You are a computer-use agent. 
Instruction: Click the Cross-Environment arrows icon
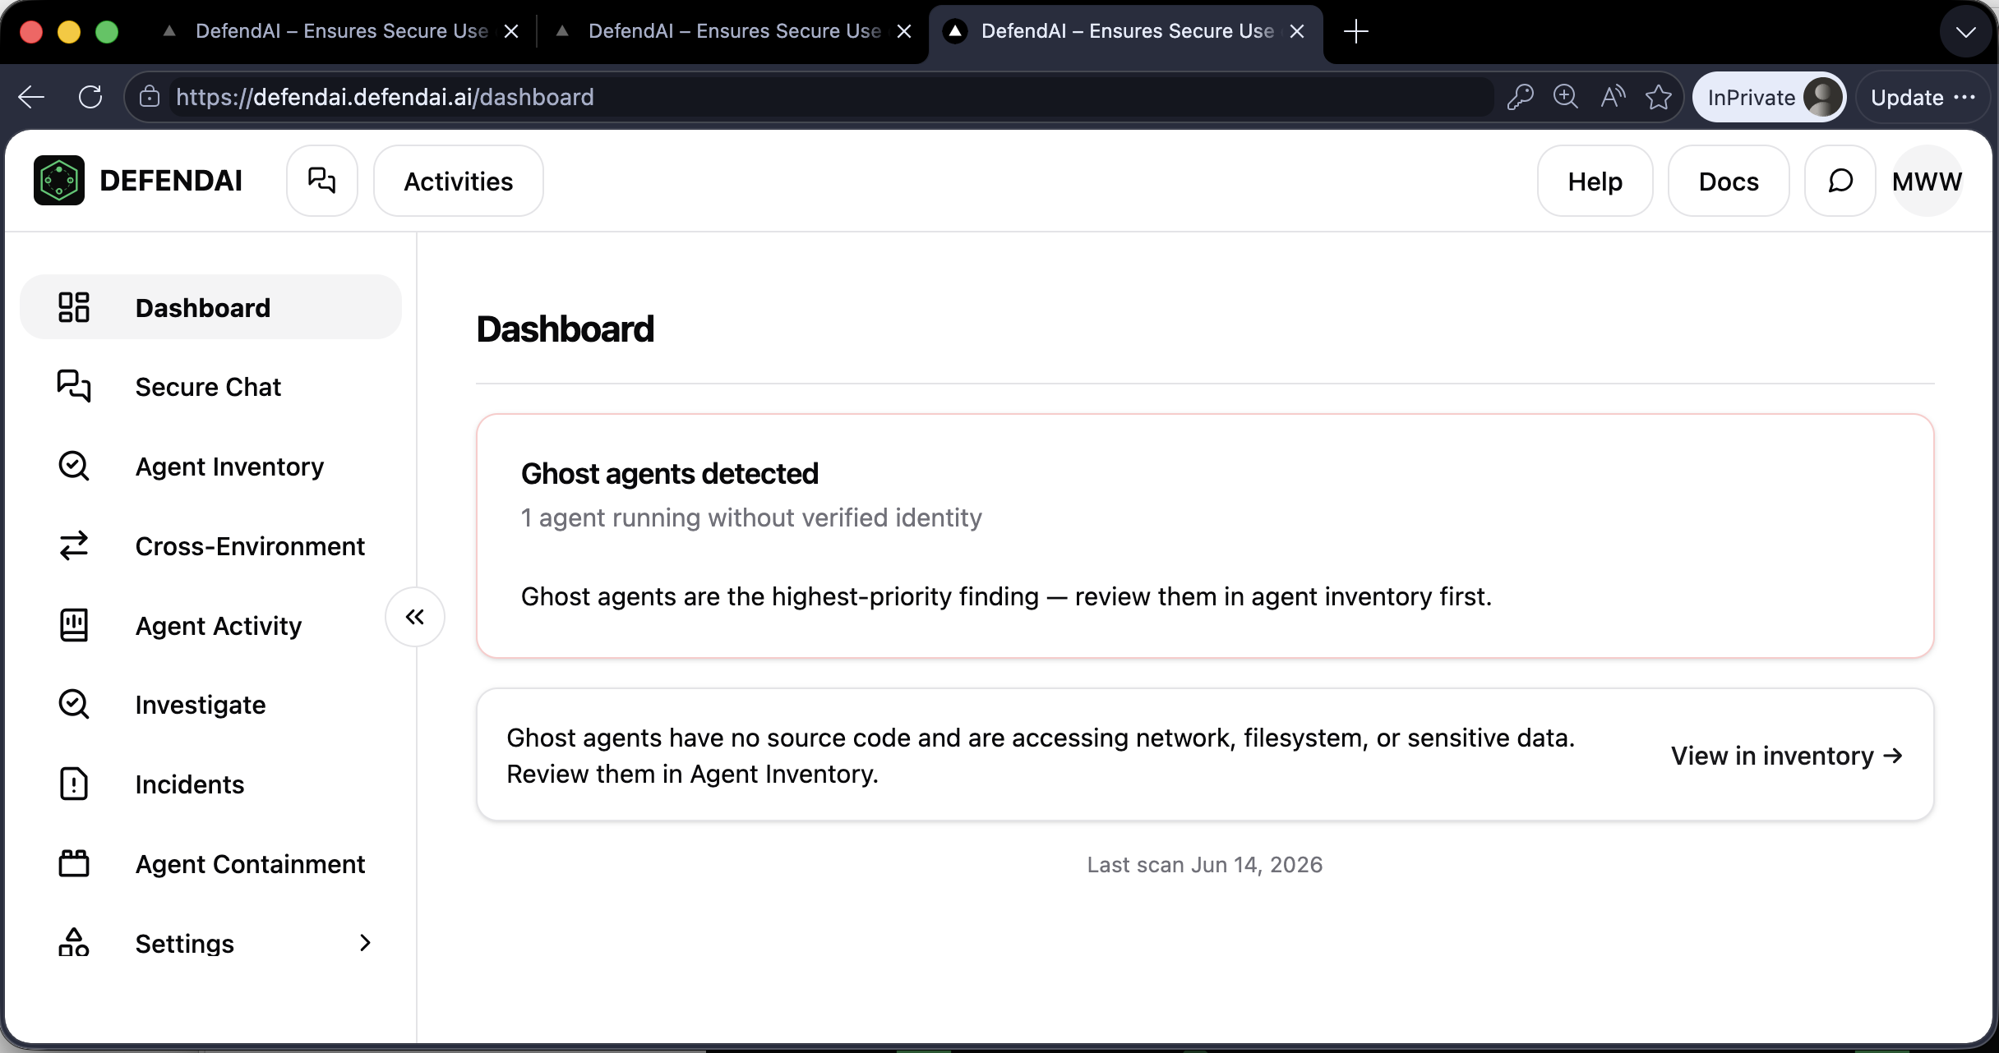[x=74, y=545]
